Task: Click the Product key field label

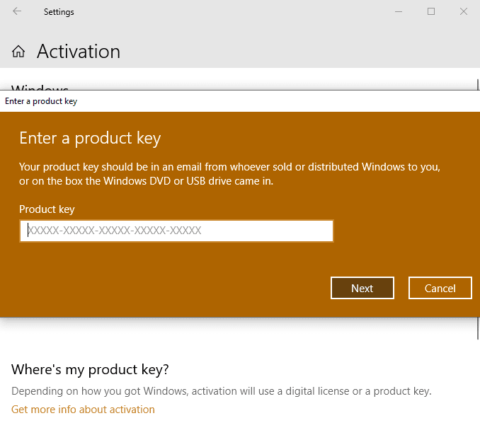Action: (x=47, y=209)
